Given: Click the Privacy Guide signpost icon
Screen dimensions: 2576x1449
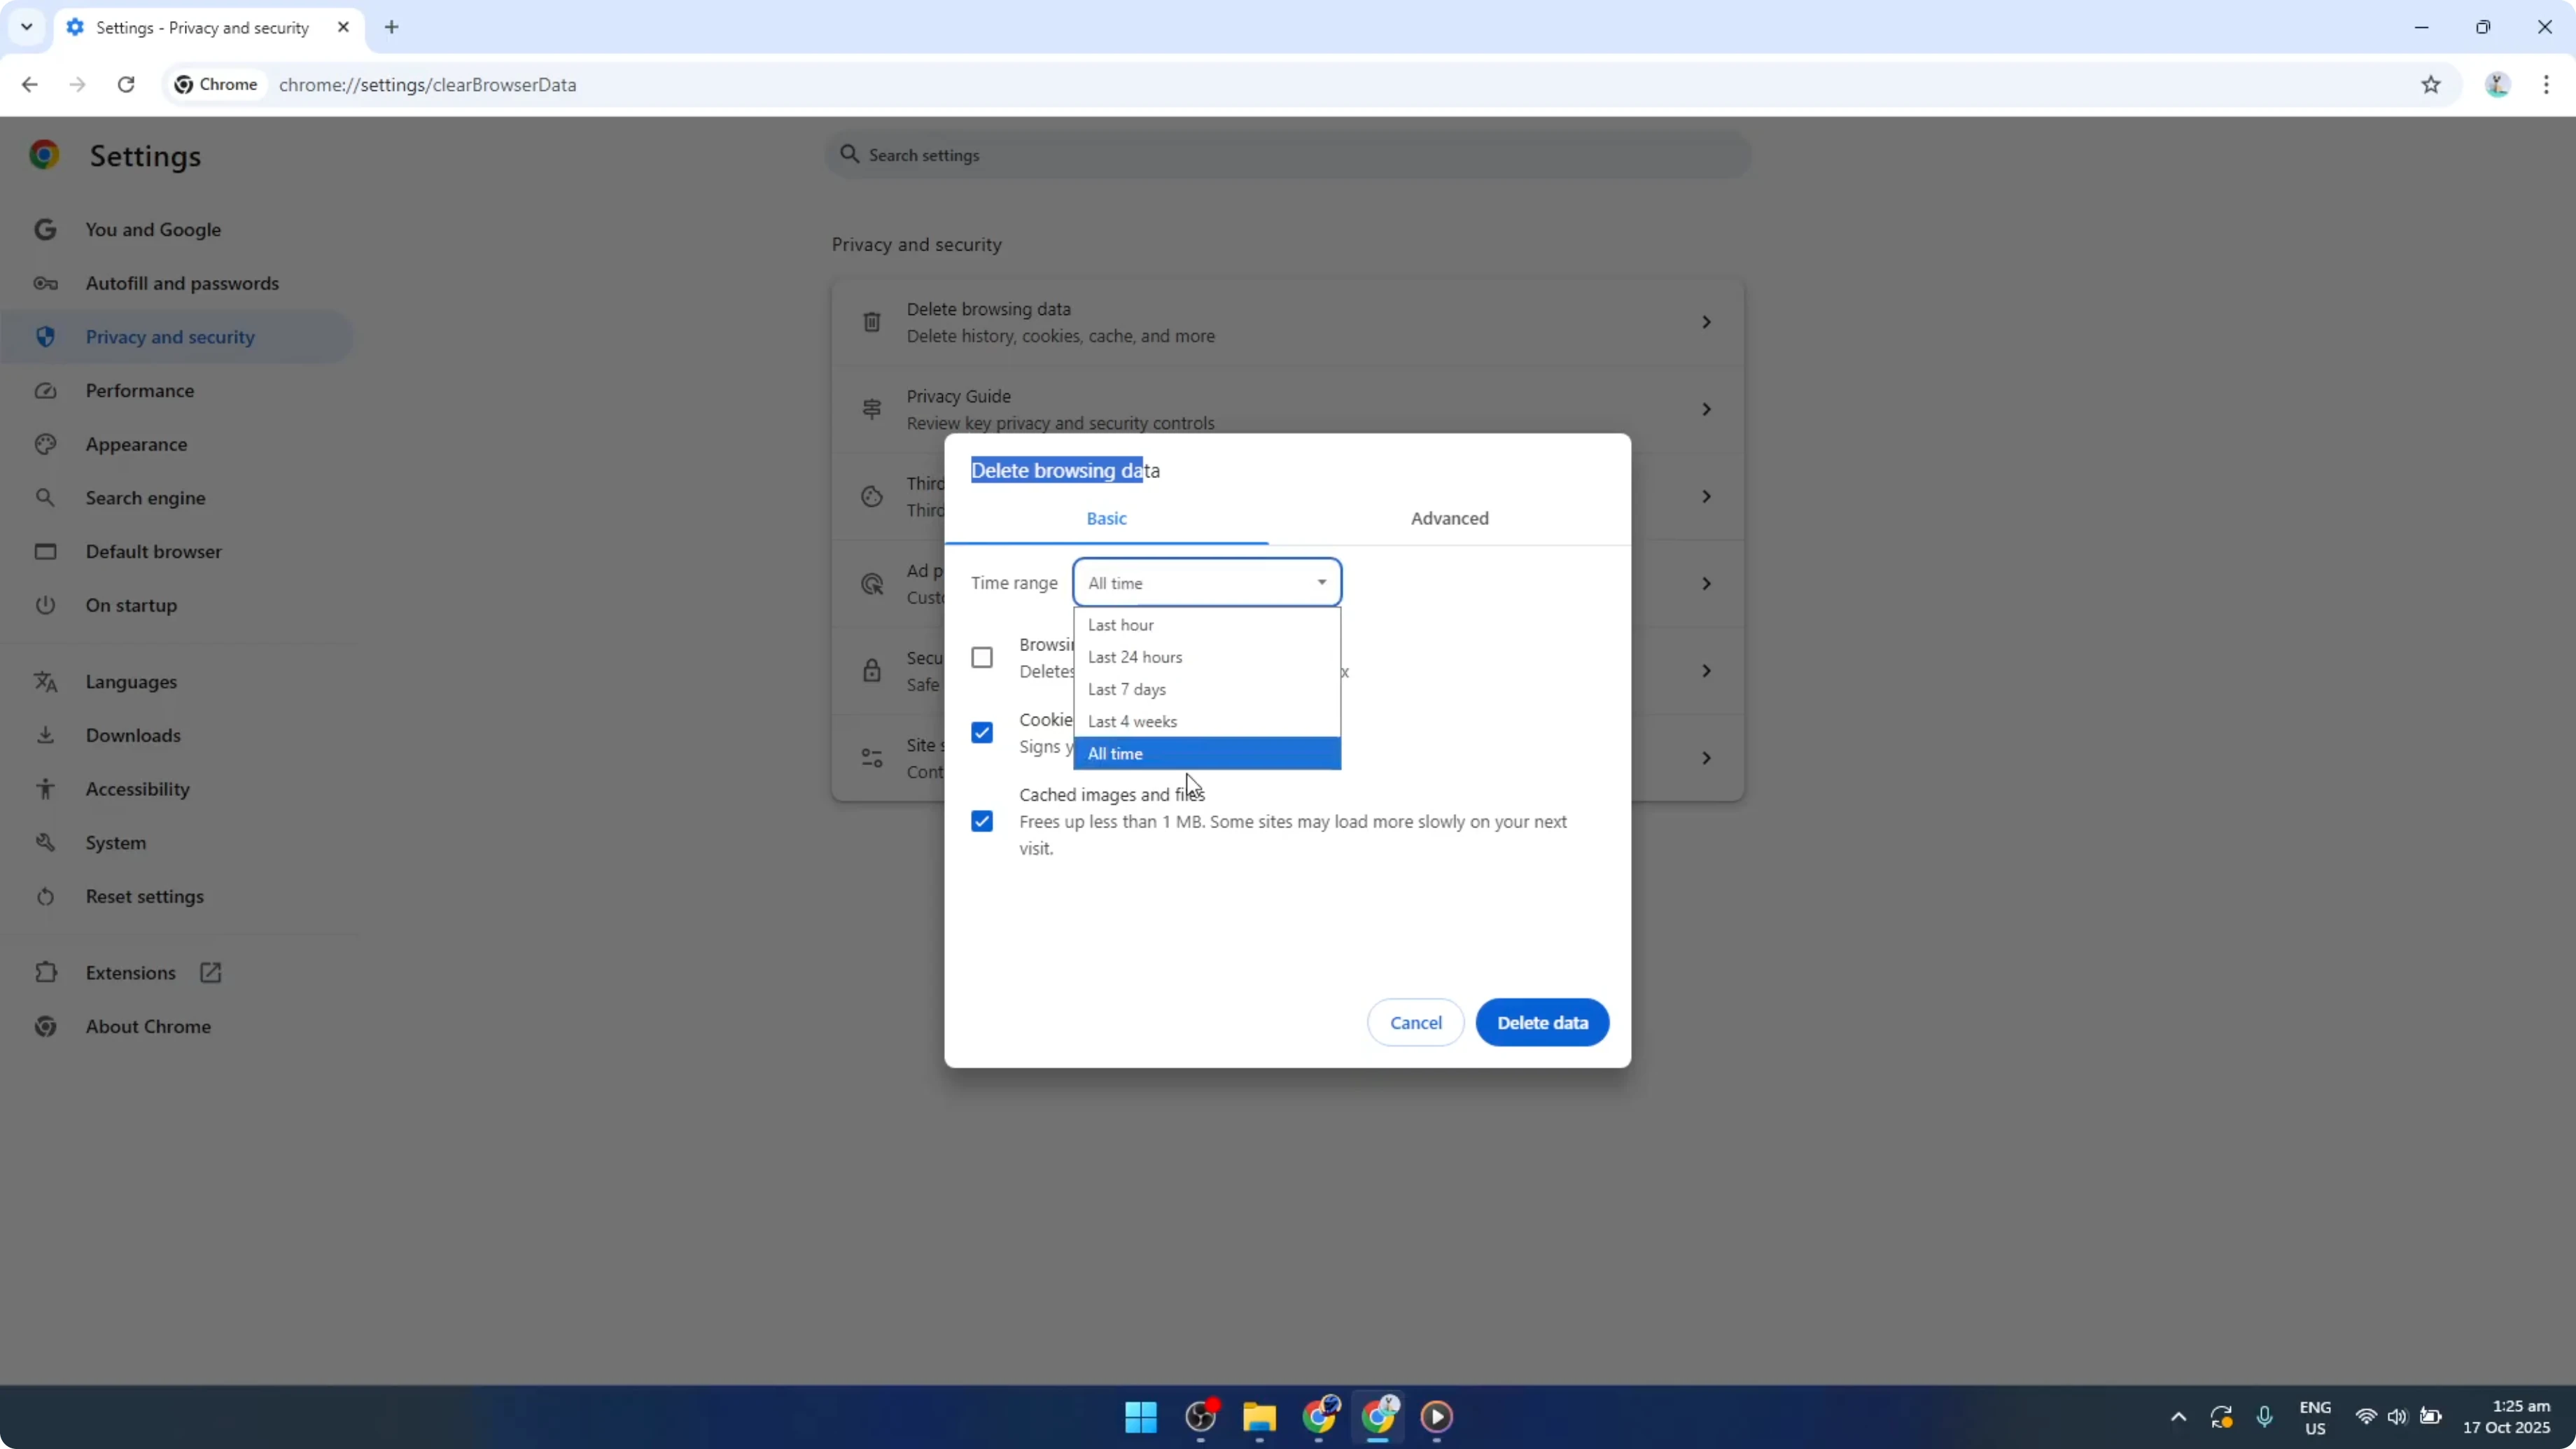Looking at the screenshot, I should pyautogui.click(x=872, y=409).
